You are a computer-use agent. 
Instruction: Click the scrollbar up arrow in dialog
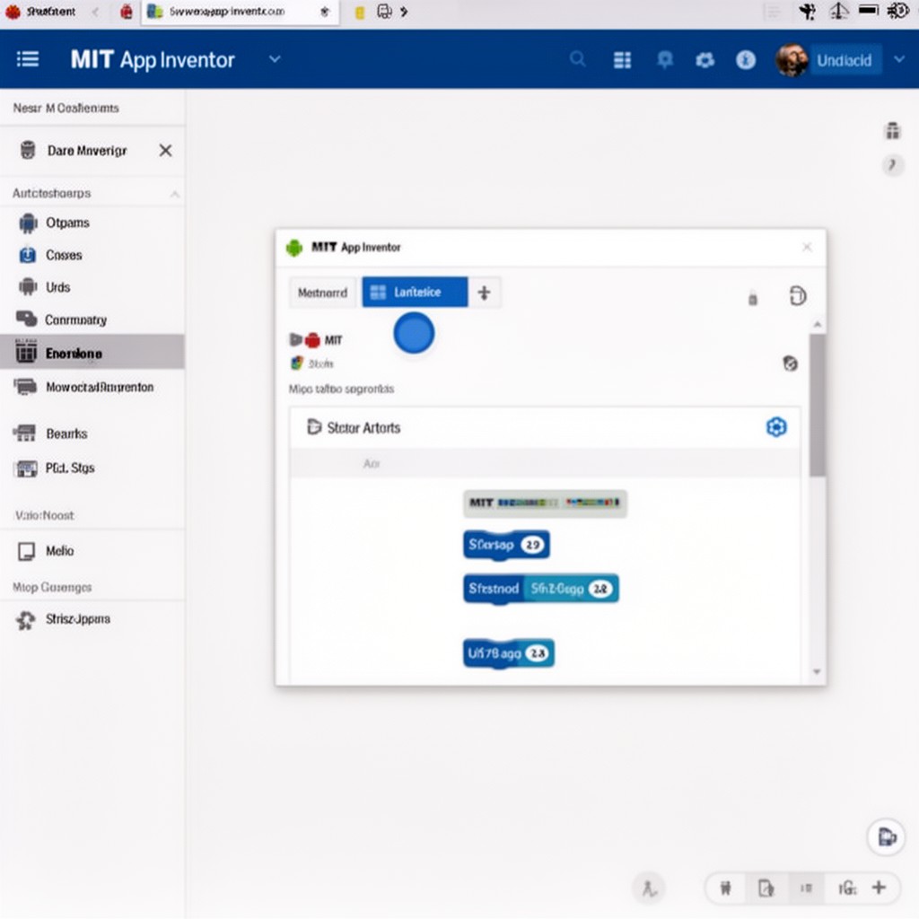(x=817, y=324)
